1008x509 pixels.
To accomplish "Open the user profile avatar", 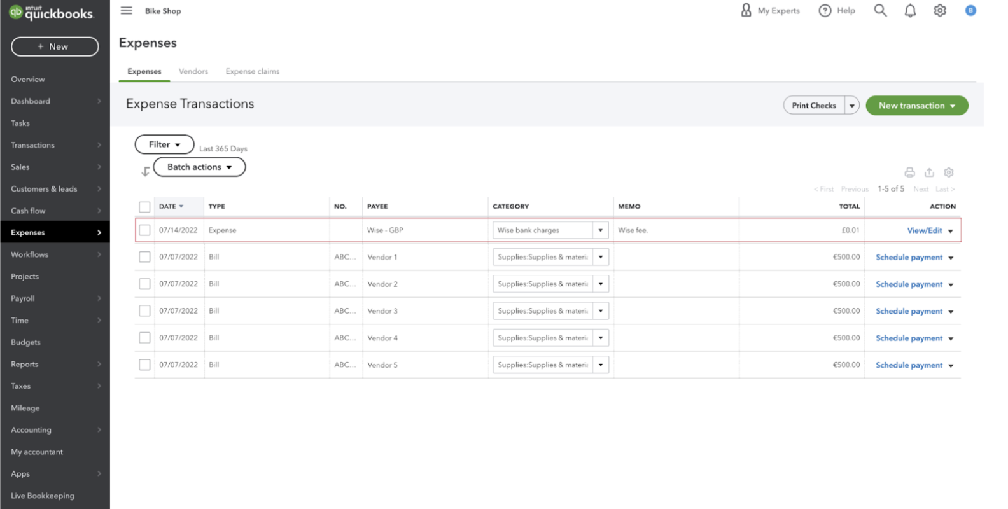I will click(970, 10).
